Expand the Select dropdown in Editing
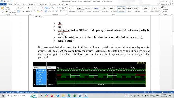The height and width of the screenshot is (98, 174). pos(165,12)
